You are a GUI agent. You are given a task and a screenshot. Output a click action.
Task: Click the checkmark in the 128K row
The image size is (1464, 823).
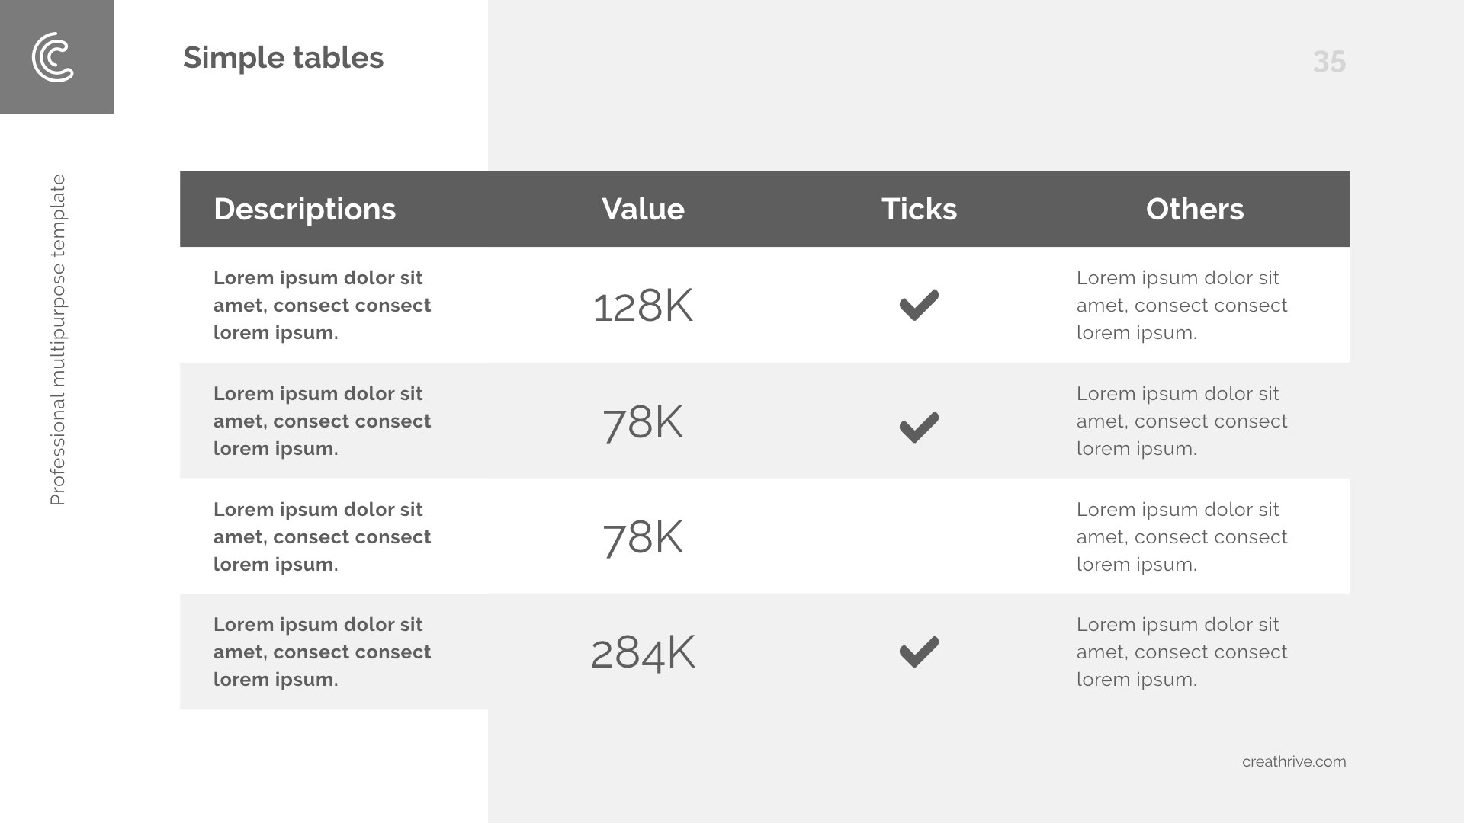tap(919, 305)
